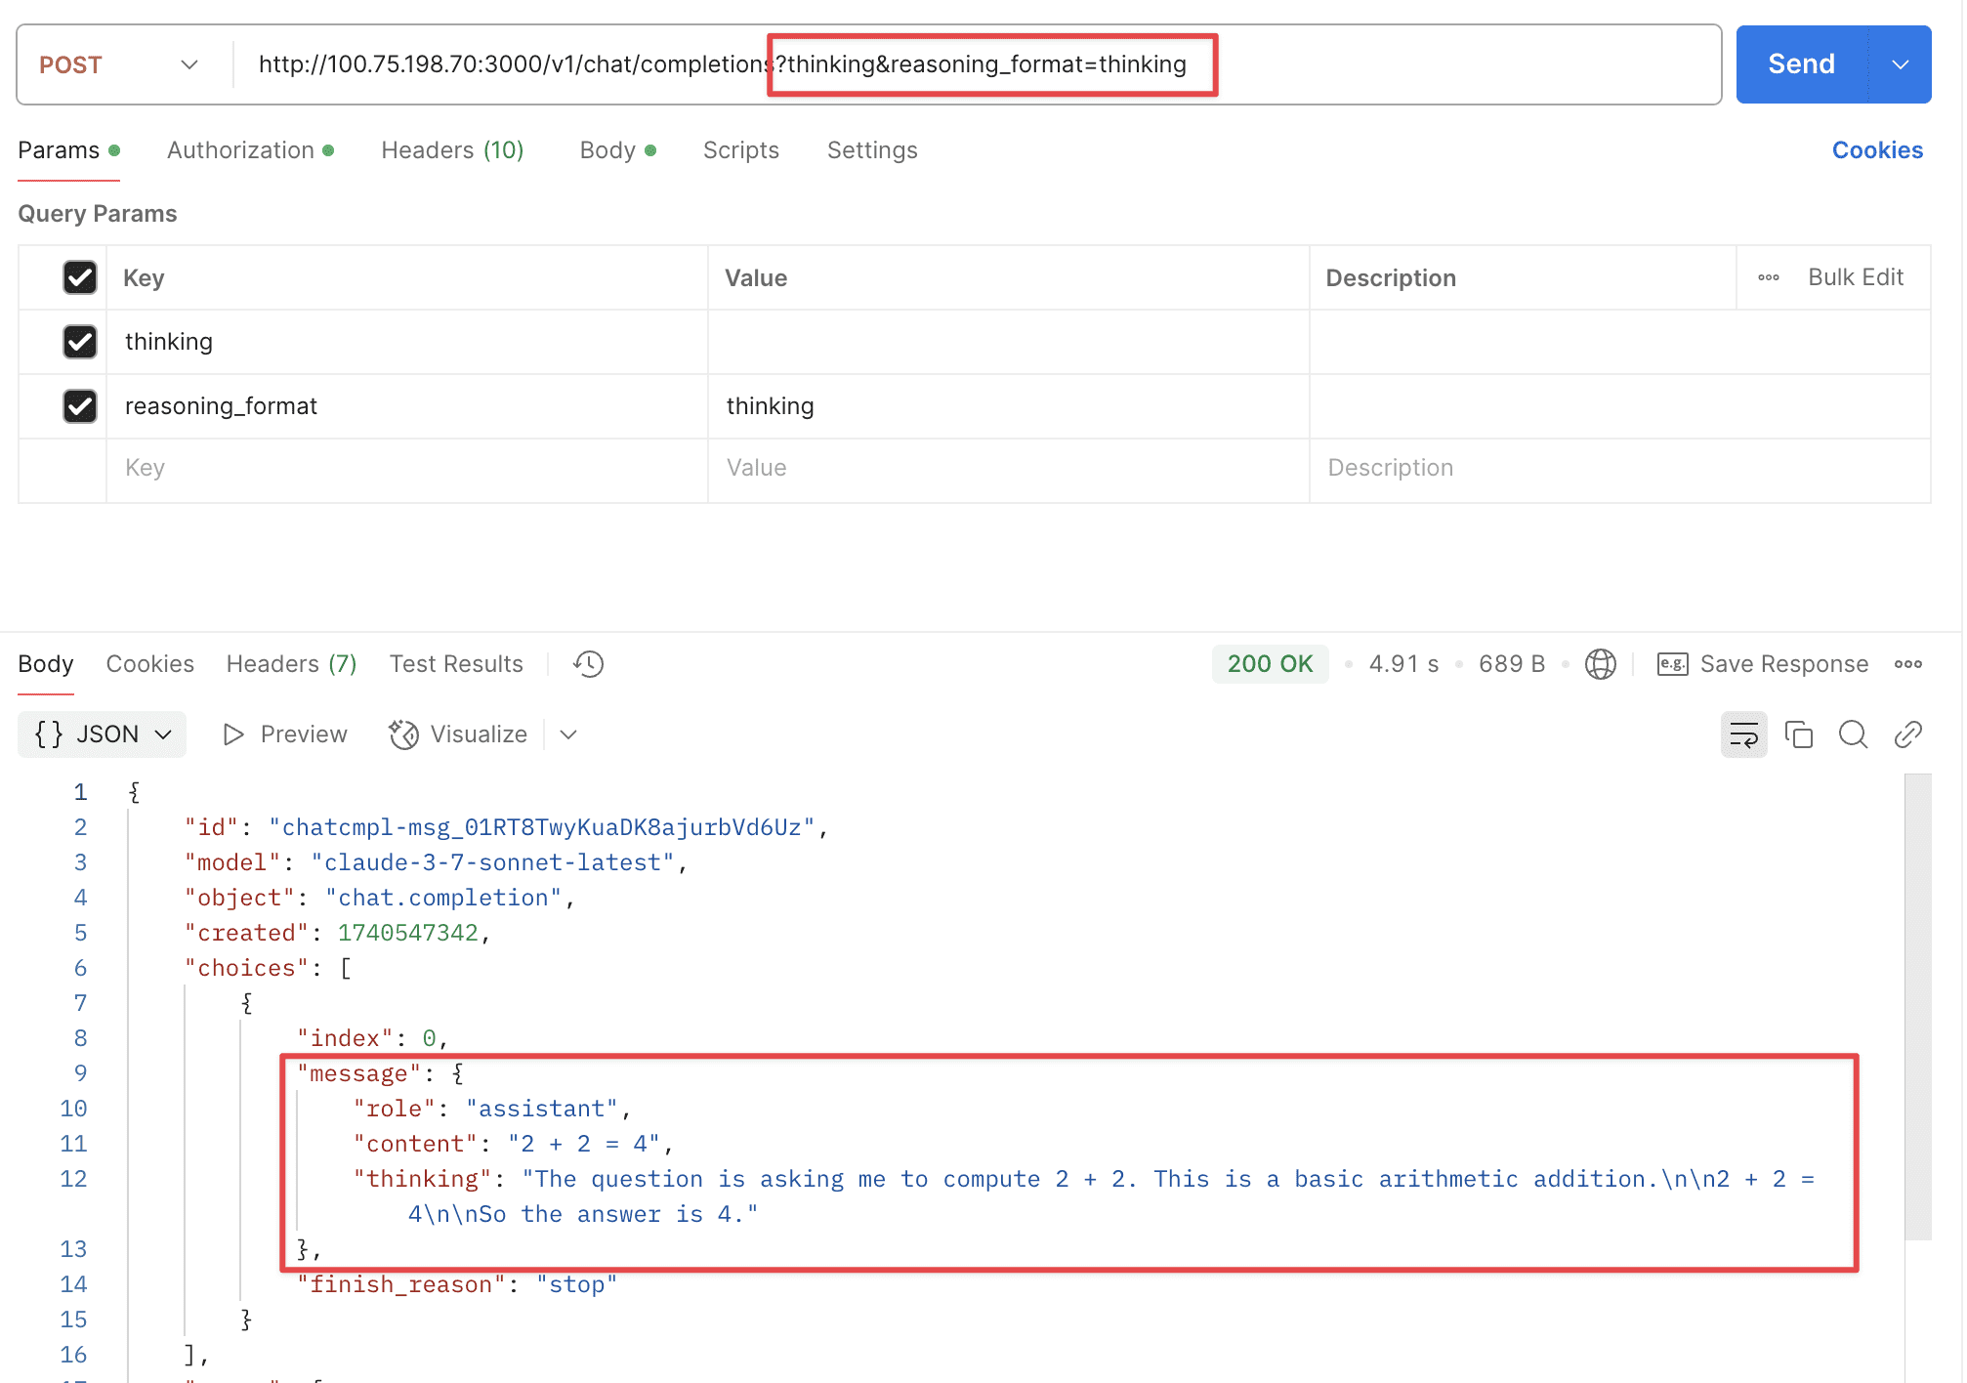Click the search response icon
Image resolution: width=1967 pixels, height=1383 pixels.
click(1853, 734)
